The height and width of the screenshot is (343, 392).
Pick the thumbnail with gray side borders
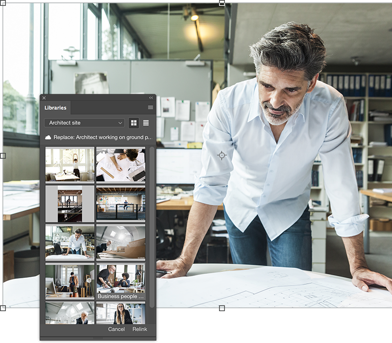[70, 203]
